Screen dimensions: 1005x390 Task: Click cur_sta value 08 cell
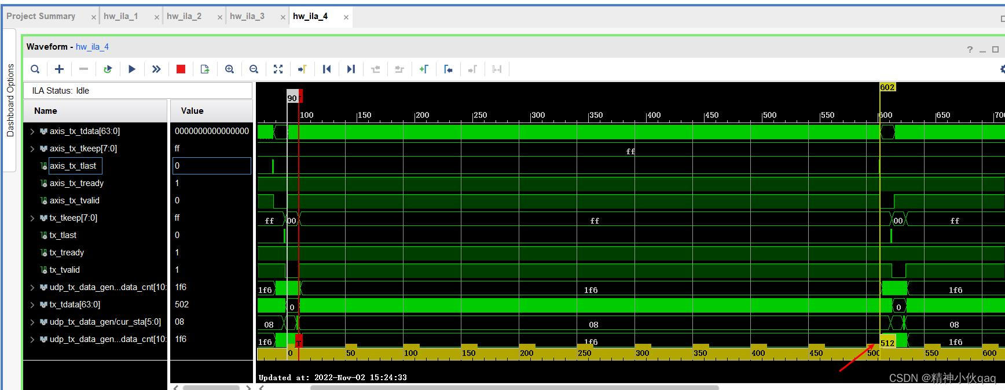[179, 322]
